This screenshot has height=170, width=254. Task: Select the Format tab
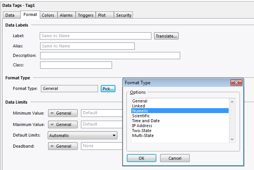30,15
